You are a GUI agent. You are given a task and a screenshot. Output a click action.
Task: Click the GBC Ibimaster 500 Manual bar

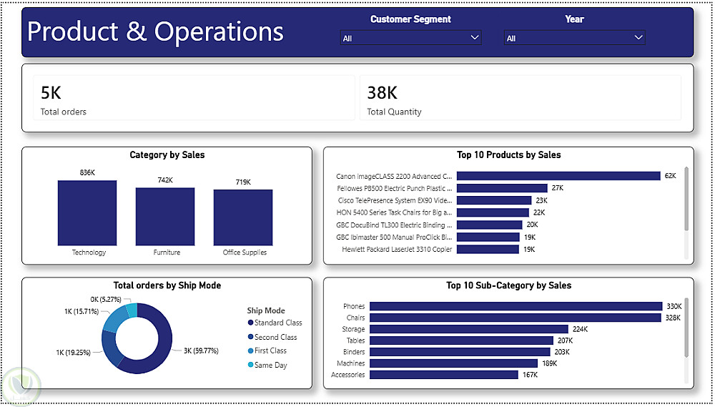(x=488, y=237)
